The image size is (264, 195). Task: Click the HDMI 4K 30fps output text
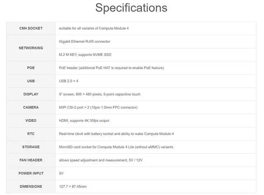[84, 121]
